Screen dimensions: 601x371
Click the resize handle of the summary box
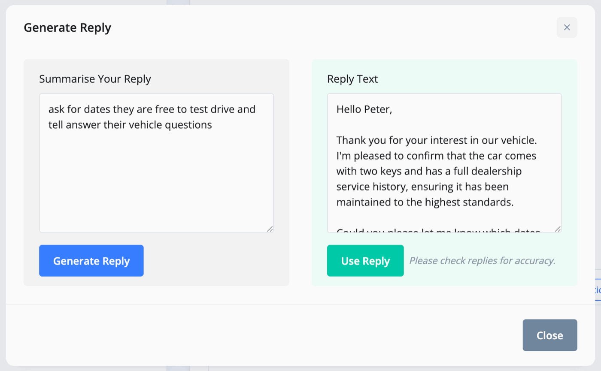coord(270,229)
